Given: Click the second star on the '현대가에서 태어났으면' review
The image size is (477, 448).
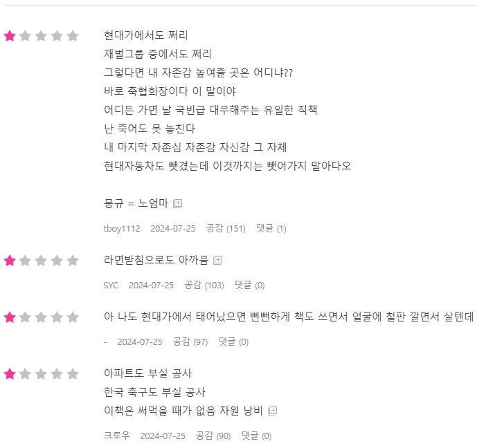Looking at the screenshot, I should (26, 317).
